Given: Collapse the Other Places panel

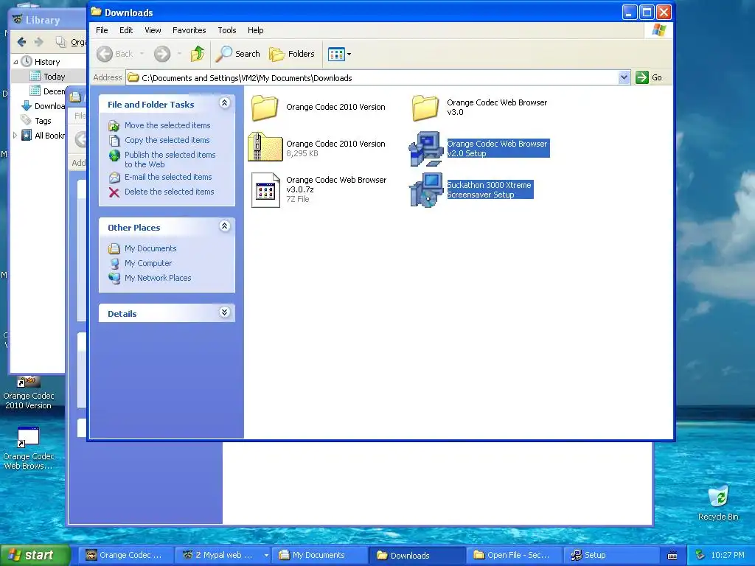Looking at the screenshot, I should 224,226.
